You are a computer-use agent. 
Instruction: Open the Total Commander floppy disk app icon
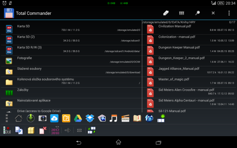(x=9, y=13)
